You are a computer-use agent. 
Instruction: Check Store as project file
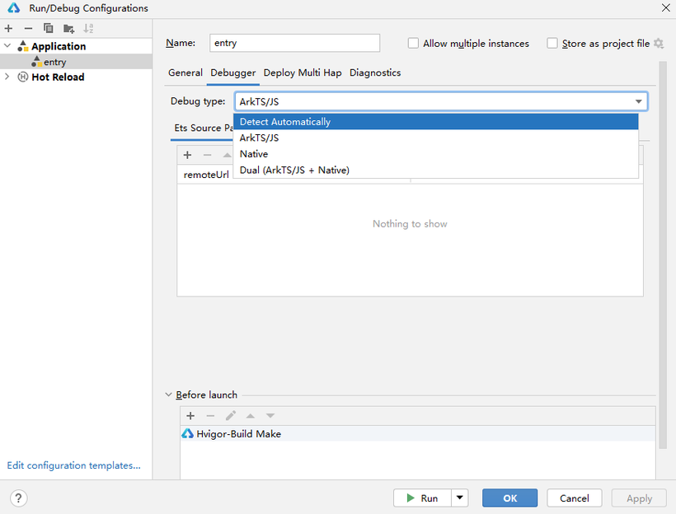pos(552,44)
